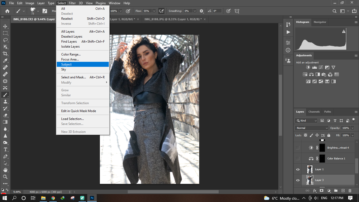359x202 pixels.
Task: Open the Fill dropdown arrow
Action: click(x=352, y=135)
